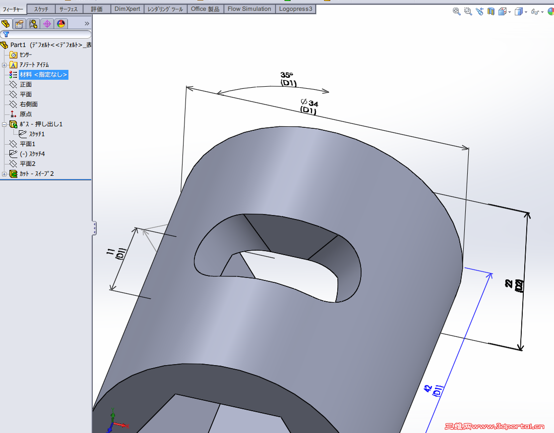Click the カット - スイープ2 feature icon

(x=13, y=173)
